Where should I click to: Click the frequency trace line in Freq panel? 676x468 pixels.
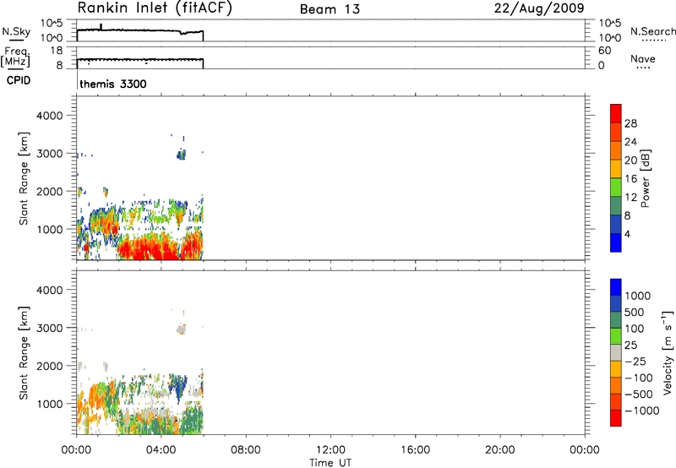pos(140,59)
